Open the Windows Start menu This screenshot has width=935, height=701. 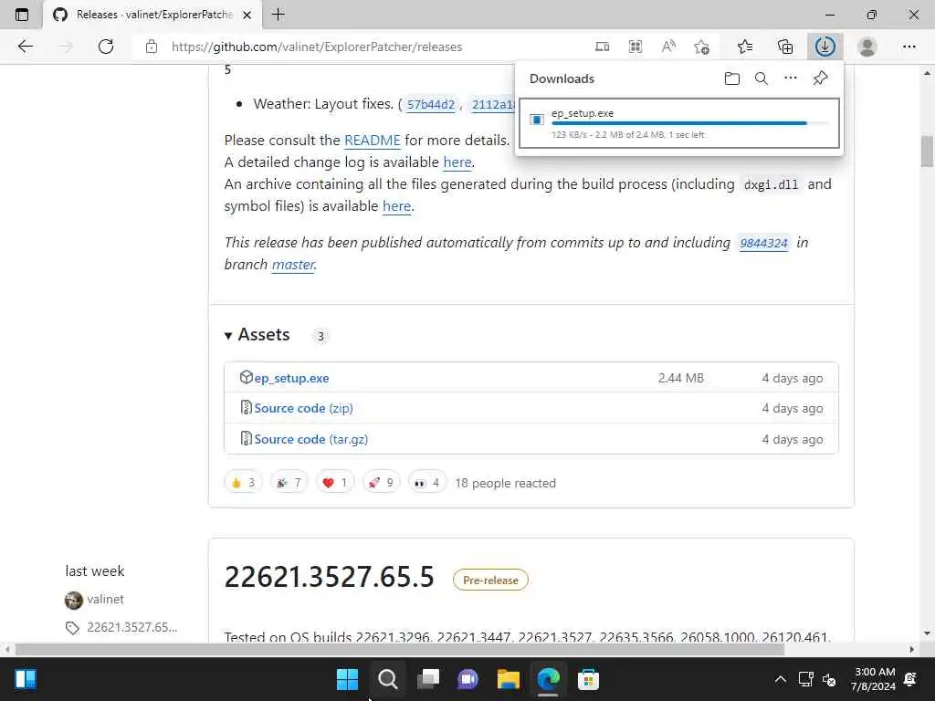[x=347, y=679]
